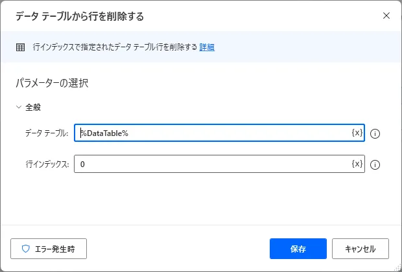Click the shield icon on エラー発生時
This screenshot has width=402, height=272.
click(26, 249)
